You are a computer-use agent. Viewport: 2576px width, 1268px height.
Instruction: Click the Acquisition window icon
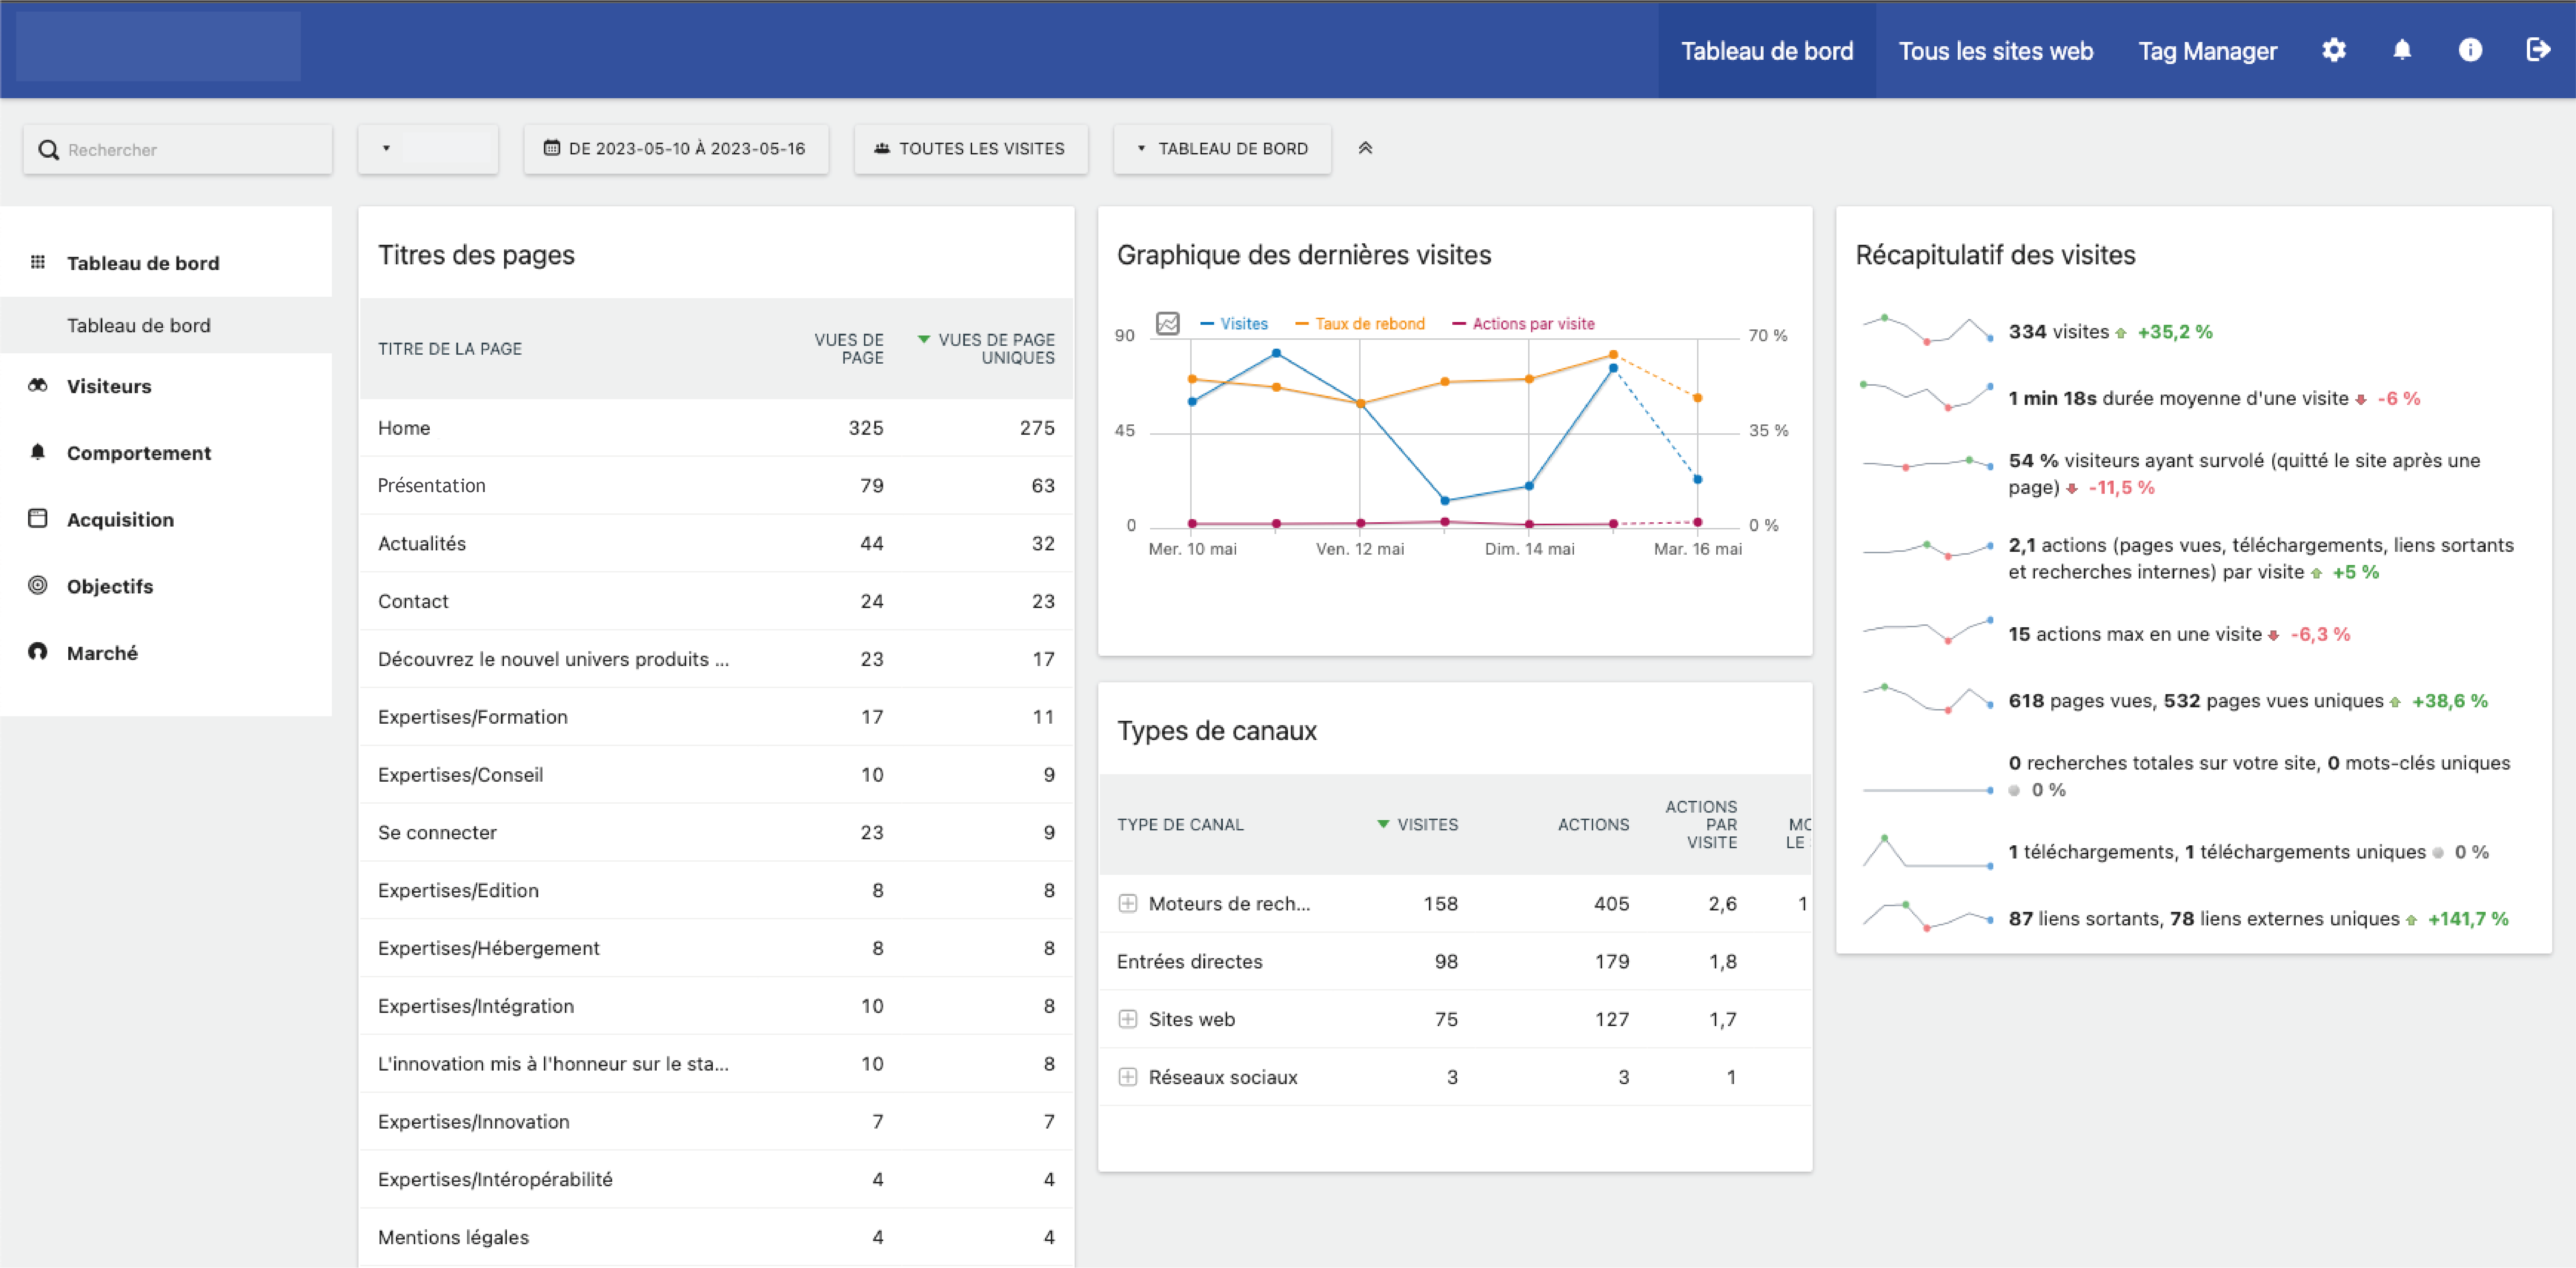pyautogui.click(x=38, y=518)
